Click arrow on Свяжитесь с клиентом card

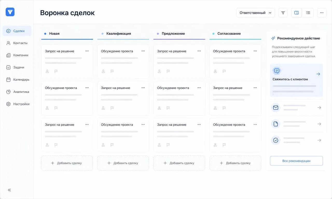[x=318, y=74]
